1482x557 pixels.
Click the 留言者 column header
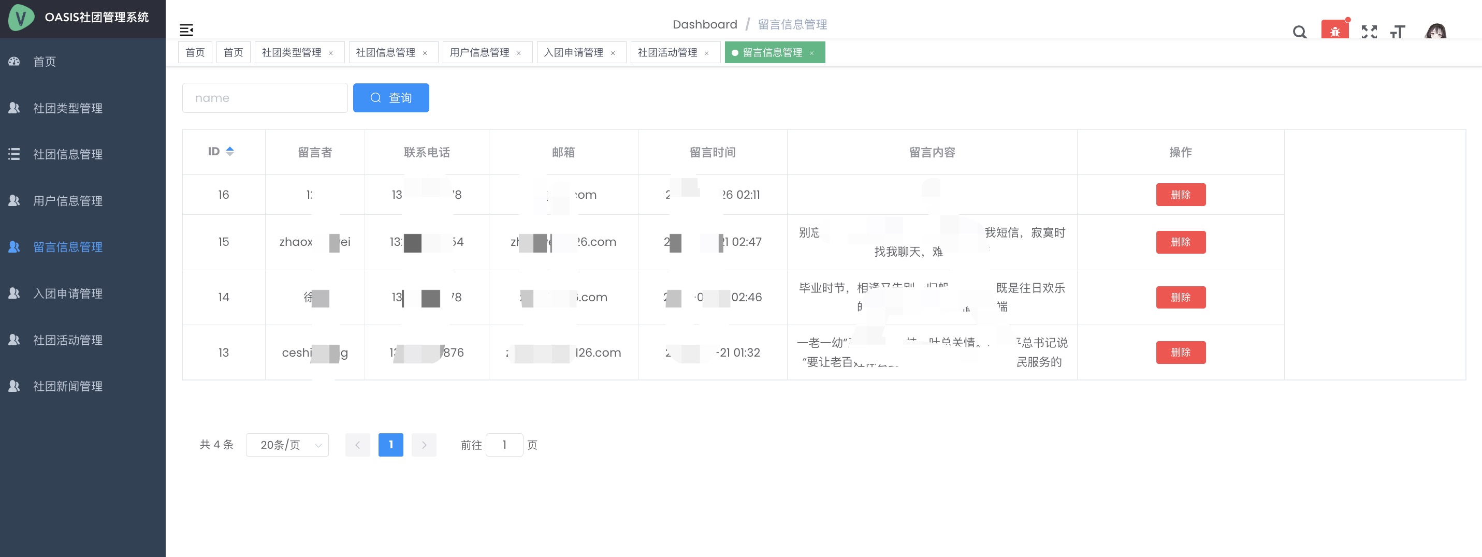click(x=315, y=152)
